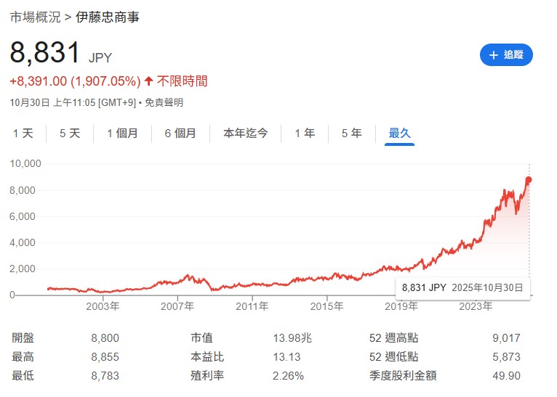Click the 本益比 label

[207, 356]
